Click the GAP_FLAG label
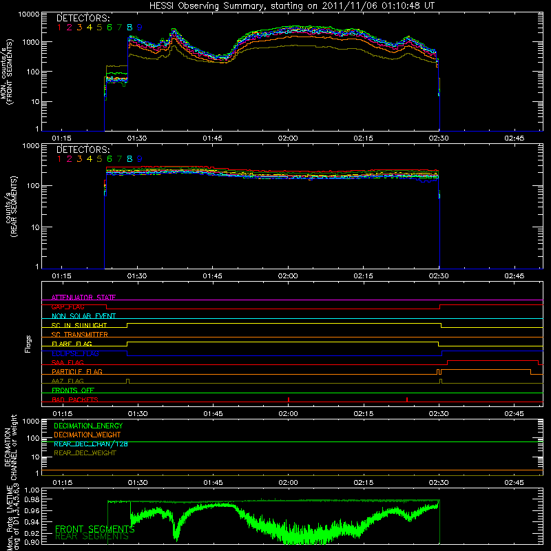Image resolution: width=551 pixels, height=551 pixels. pos(67,306)
